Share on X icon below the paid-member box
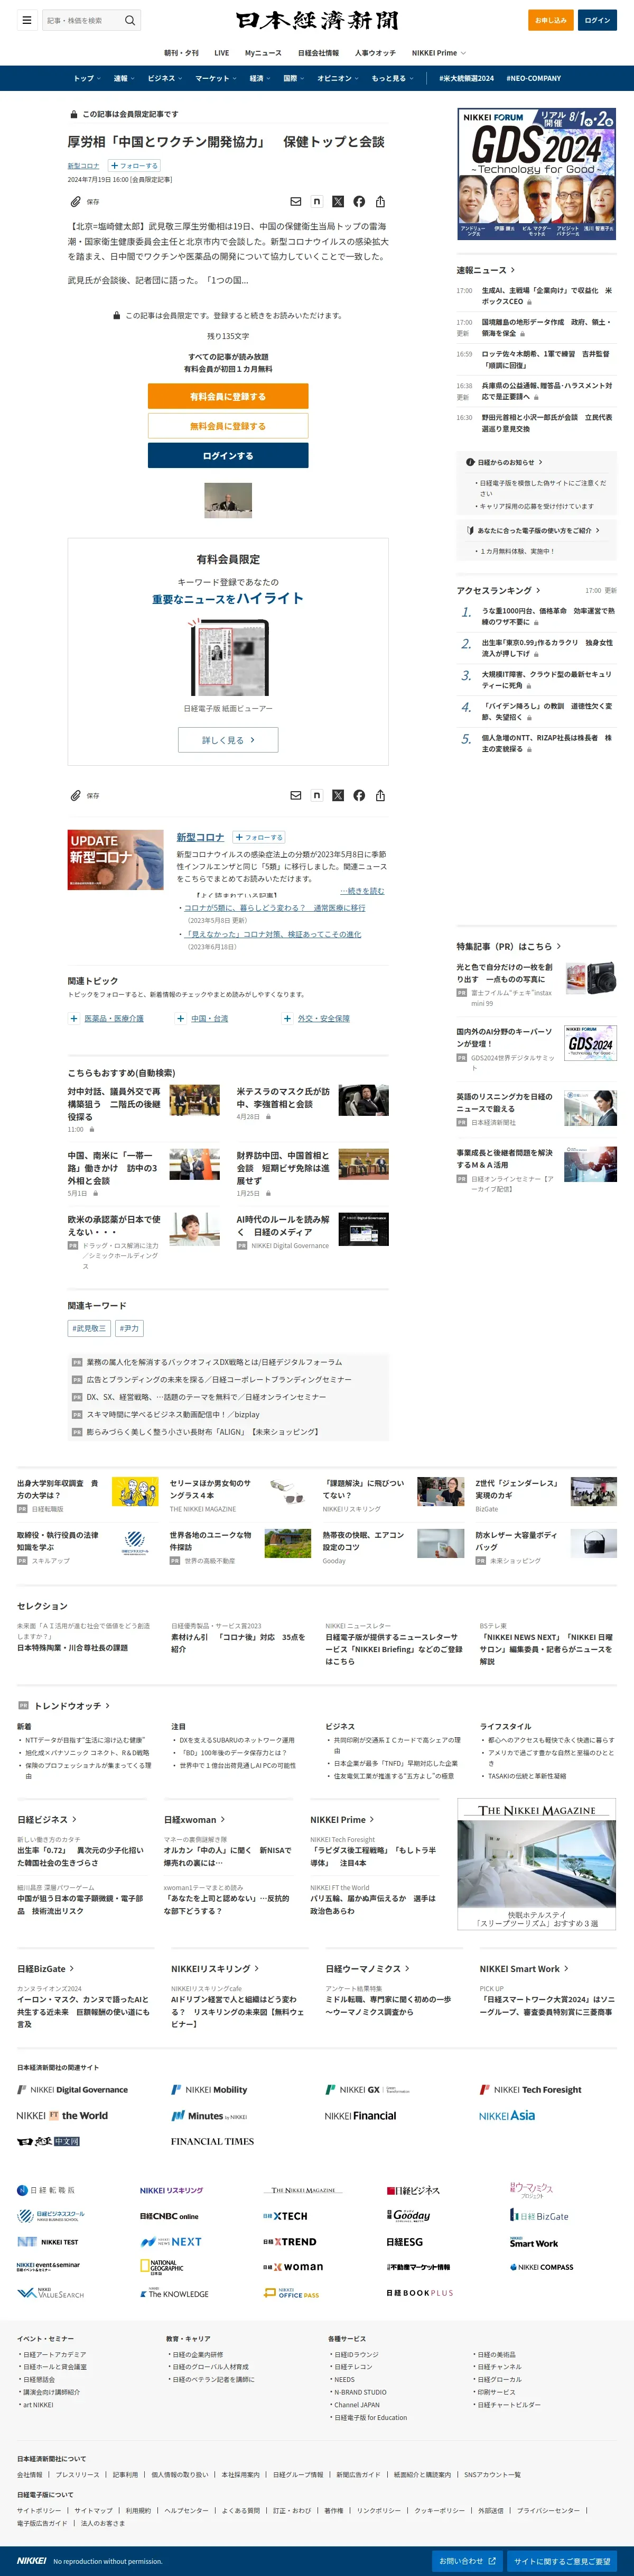The image size is (634, 2576). 338,795
